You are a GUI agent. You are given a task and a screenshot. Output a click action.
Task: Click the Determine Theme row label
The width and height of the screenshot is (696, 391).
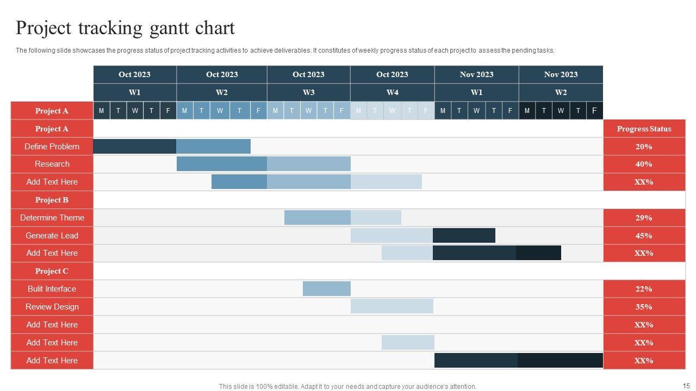point(52,218)
